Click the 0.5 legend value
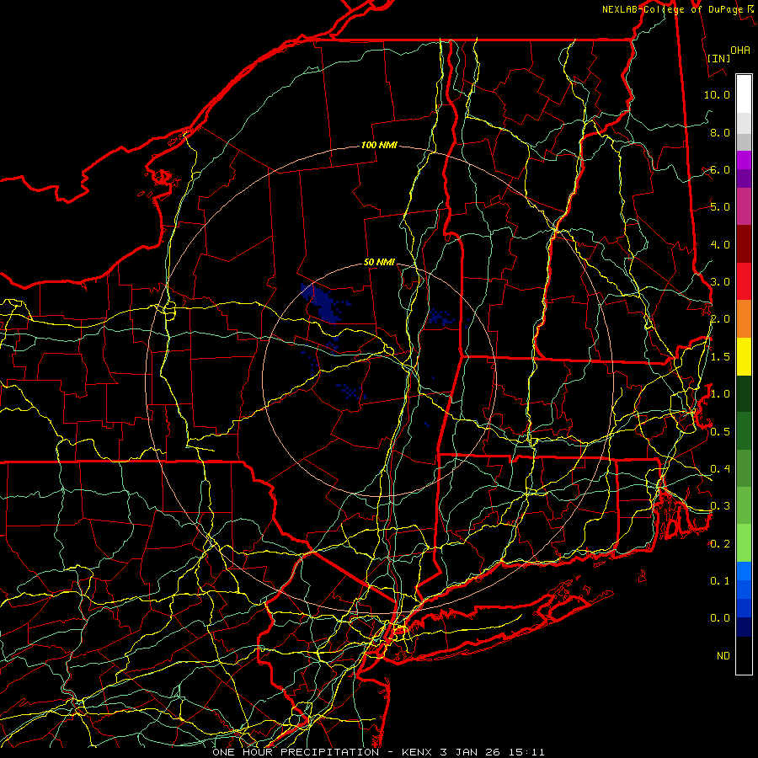 720,431
